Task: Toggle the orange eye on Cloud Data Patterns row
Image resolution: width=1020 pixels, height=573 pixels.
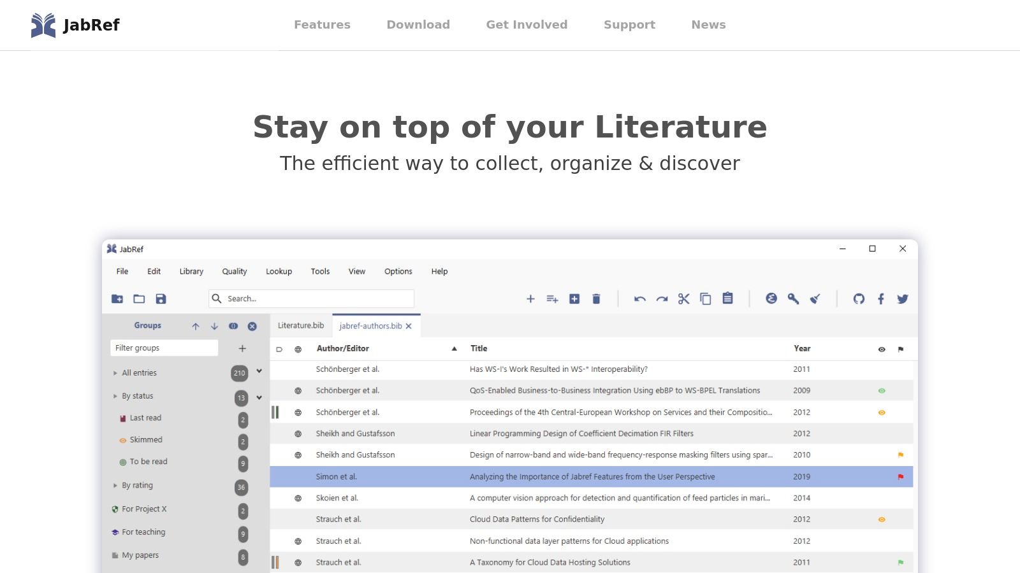Action: point(882,520)
